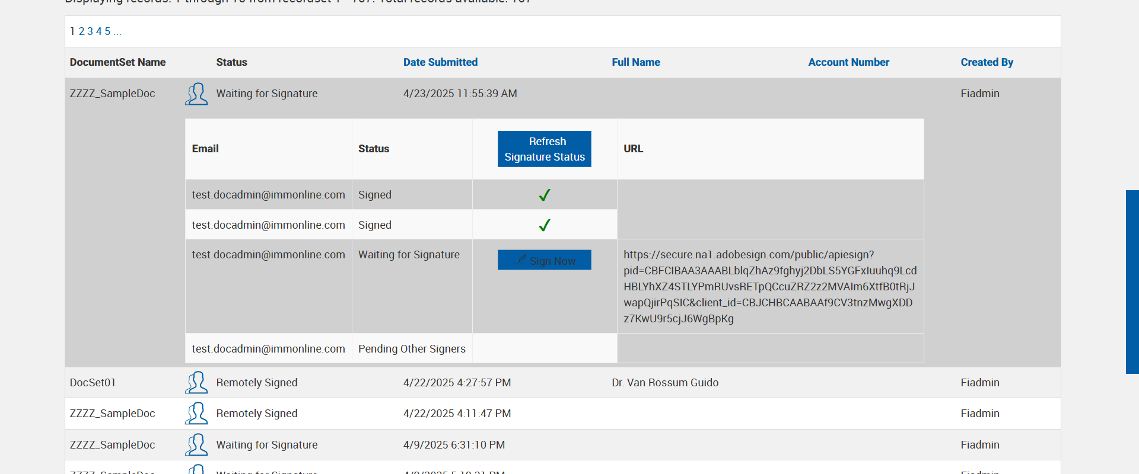Click signers icon for first ZZZZ_SampleDoc row

(x=196, y=94)
